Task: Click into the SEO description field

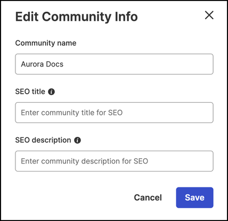Action: point(114,161)
